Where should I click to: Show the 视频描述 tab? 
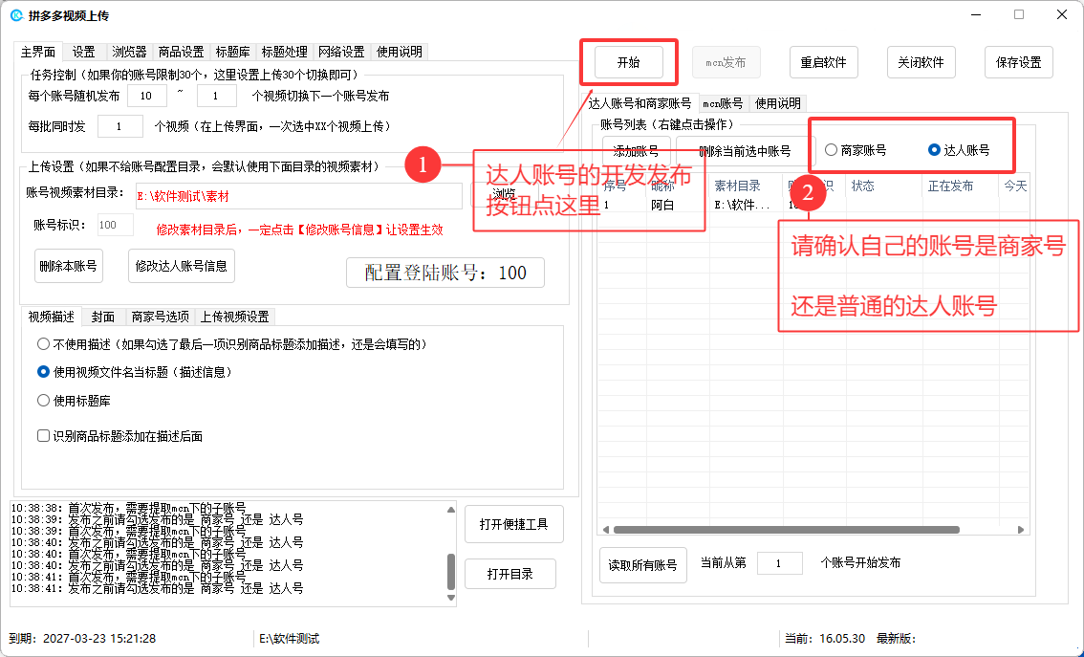pos(52,317)
